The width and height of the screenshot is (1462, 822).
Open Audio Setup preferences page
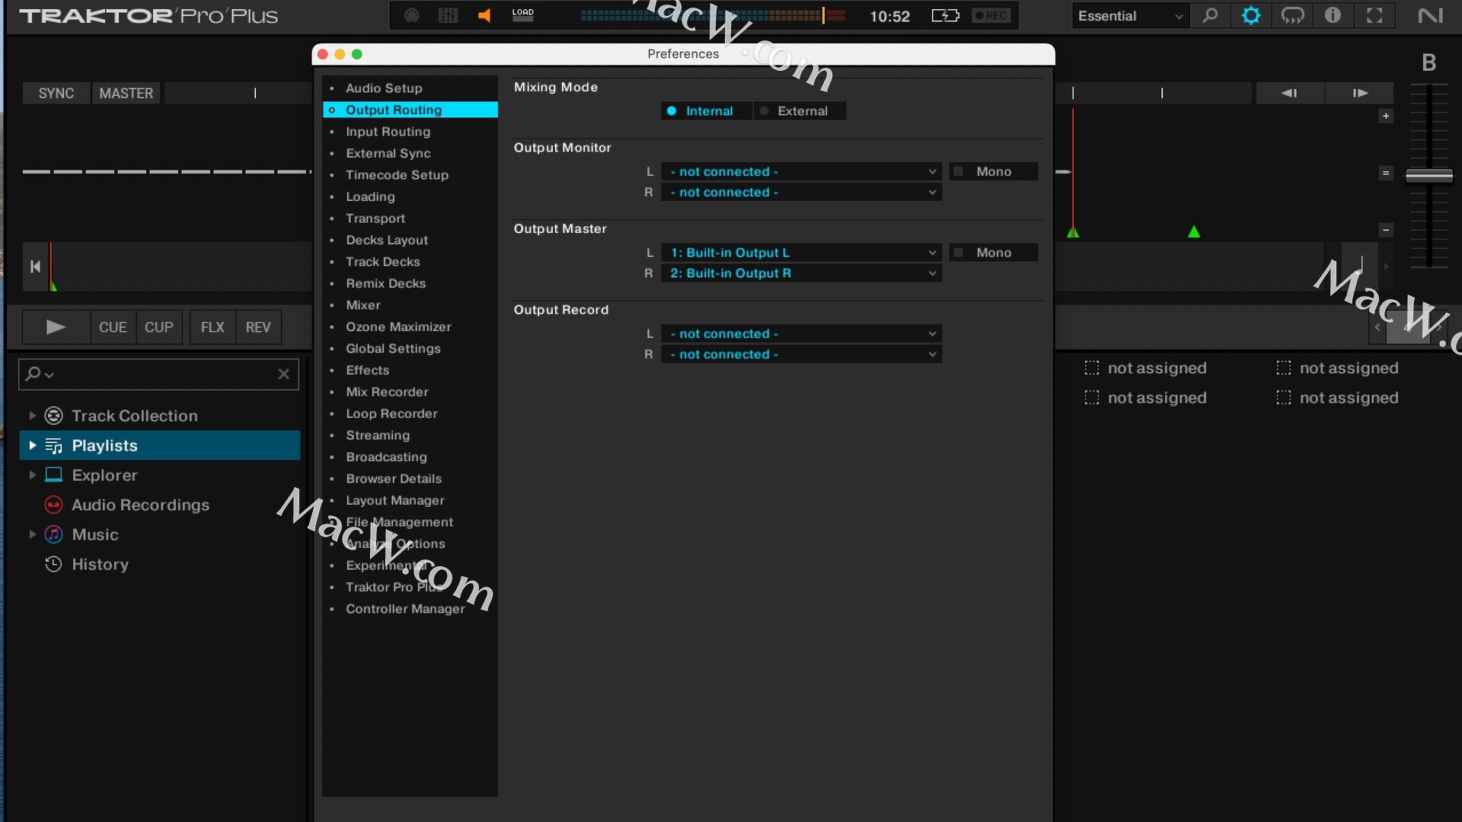(x=384, y=88)
